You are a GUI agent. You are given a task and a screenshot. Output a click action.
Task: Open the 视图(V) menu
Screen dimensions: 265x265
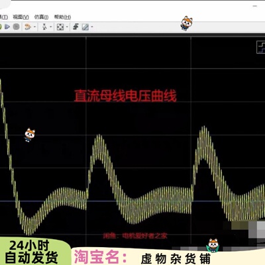[21, 17]
